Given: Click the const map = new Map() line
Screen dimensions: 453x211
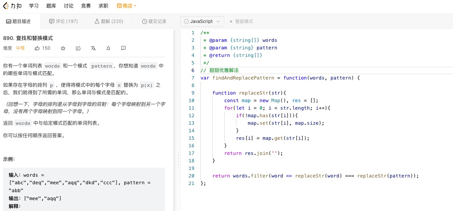Looking at the screenshot, I should pyautogui.click(x=271, y=101).
